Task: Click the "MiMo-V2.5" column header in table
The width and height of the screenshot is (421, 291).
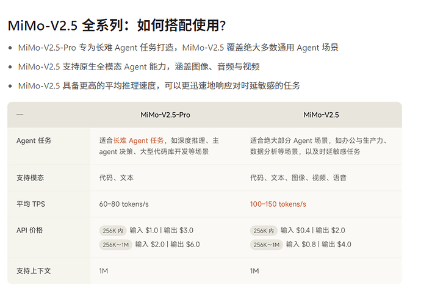Action: pyautogui.click(x=321, y=115)
